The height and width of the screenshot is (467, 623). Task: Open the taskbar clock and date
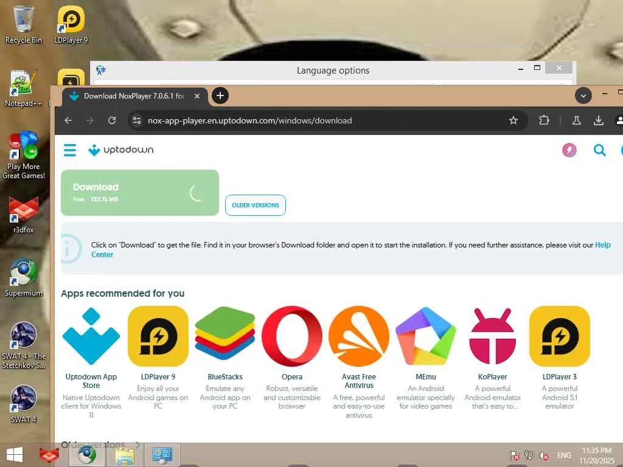[x=597, y=455]
